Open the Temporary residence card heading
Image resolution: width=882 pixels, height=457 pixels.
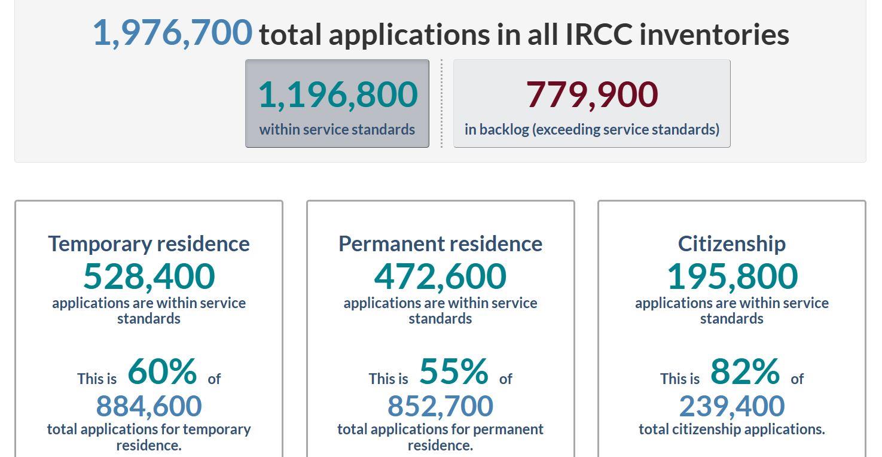click(149, 243)
